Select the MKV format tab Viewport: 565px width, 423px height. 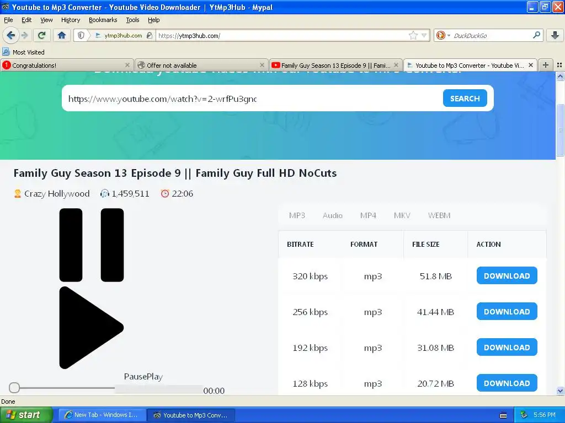402,215
